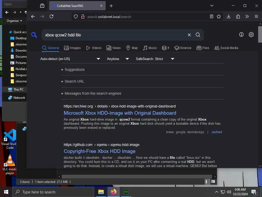Screen dimensions: 262x197
Task: Switch to News search category
Action: pos(113,48)
